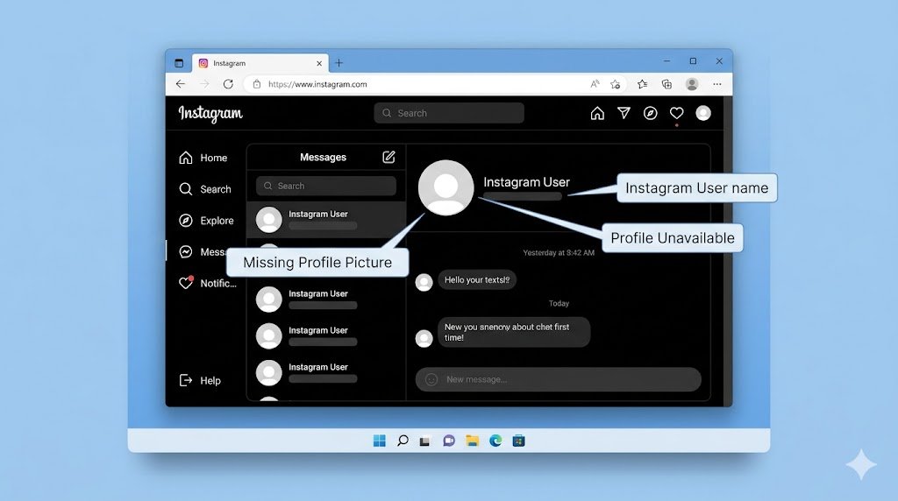Click the 'Today' date separator text
Screen dimensions: 898x501
tap(559, 304)
